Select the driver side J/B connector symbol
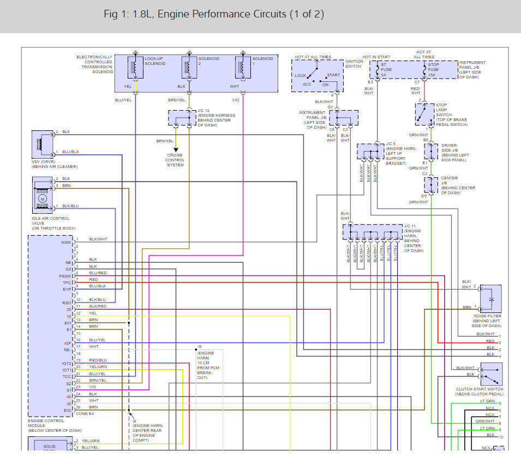Screen dimensions: 521x463 pos(431,151)
